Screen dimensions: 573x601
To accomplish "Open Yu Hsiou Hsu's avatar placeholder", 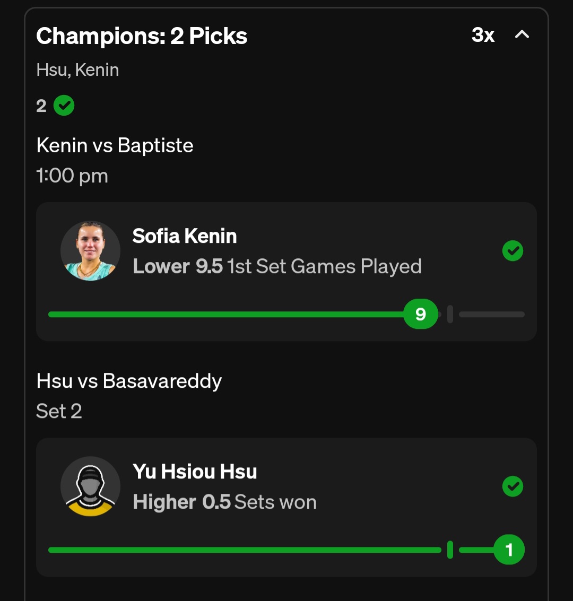I will (x=90, y=486).
